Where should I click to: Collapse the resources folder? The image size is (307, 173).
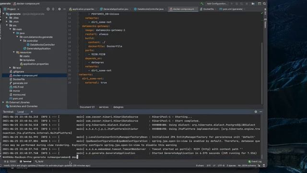(14, 52)
